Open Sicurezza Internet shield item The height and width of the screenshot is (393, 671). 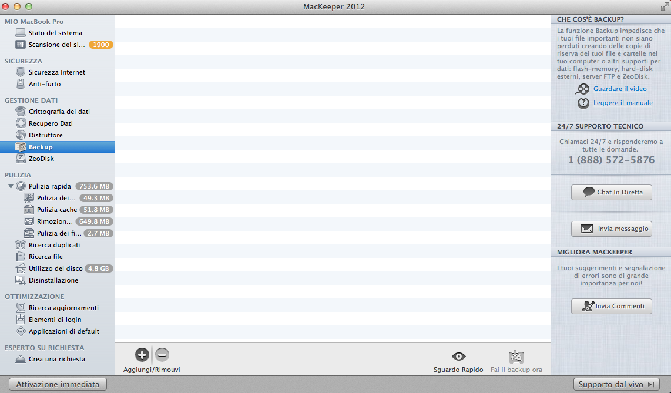pos(58,72)
